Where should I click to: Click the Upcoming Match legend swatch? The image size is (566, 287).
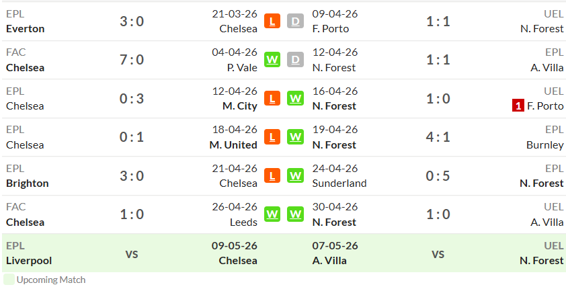9,280
